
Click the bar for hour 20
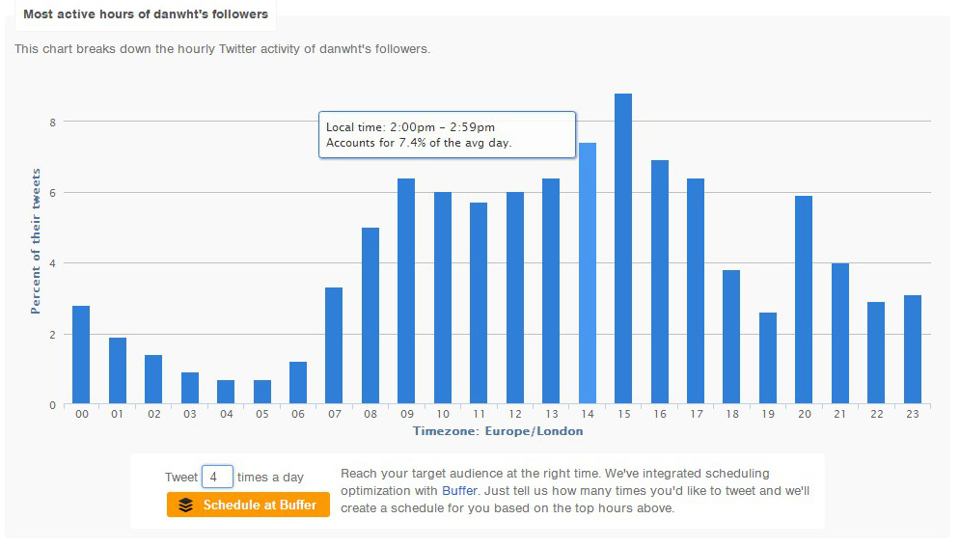[804, 300]
